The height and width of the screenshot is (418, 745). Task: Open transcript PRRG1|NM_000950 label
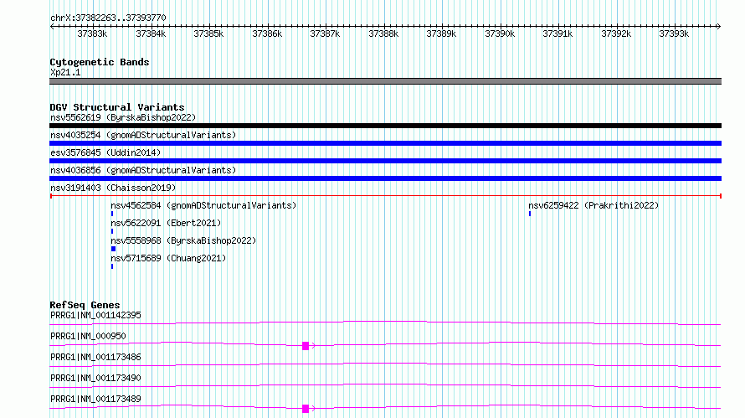88,336
